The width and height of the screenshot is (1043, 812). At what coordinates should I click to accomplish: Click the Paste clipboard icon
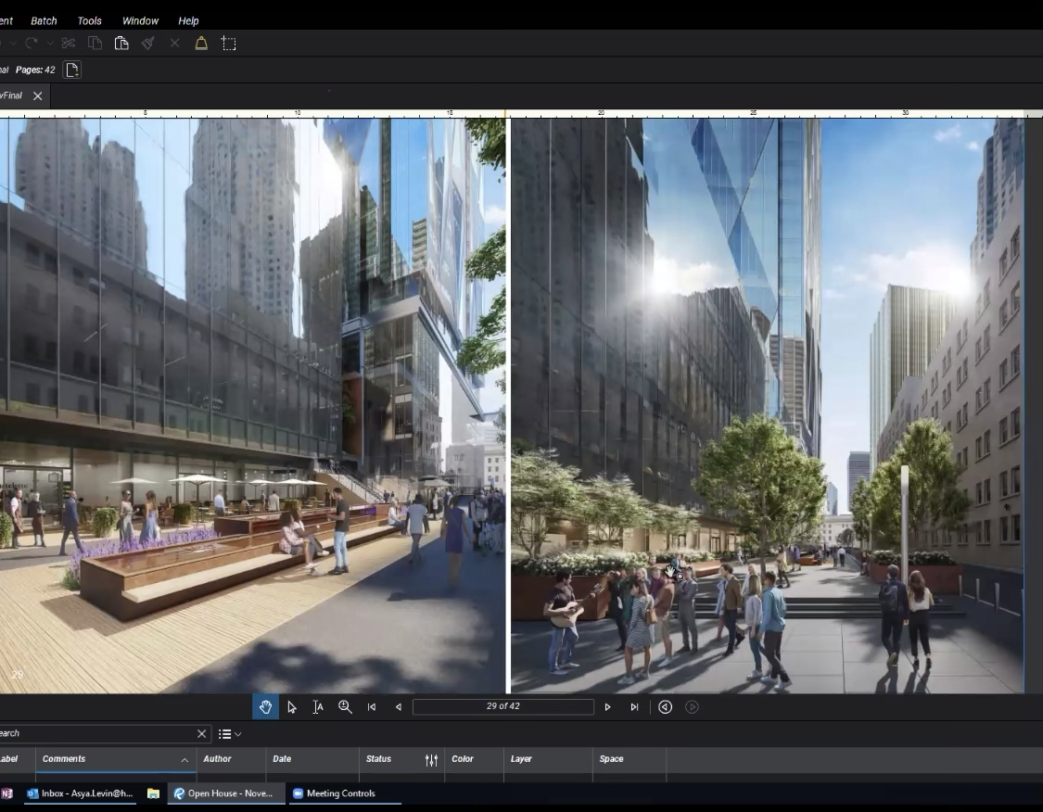(121, 44)
